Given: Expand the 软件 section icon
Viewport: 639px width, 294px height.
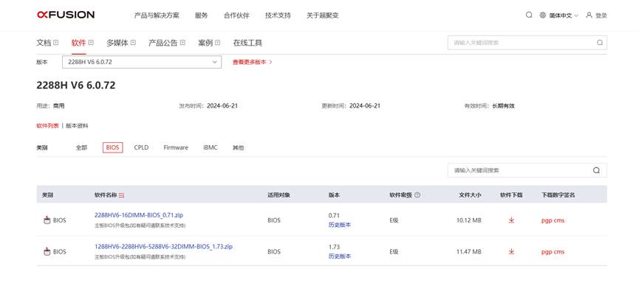Looking at the screenshot, I should click(91, 42).
